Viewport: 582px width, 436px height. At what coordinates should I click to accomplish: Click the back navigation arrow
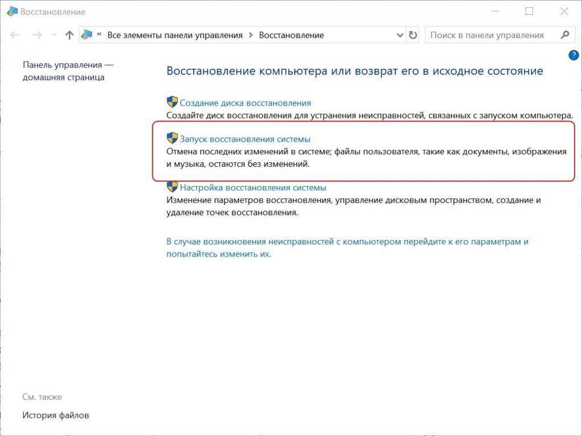(x=15, y=35)
